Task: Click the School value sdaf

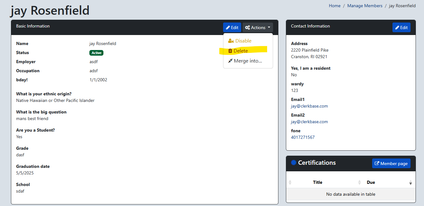Action: pos(20,191)
